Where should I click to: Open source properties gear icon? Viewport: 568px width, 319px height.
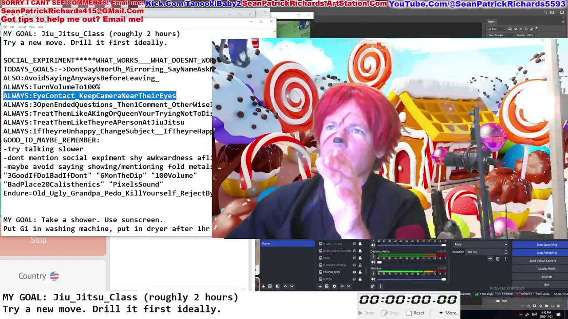pos(334,286)
